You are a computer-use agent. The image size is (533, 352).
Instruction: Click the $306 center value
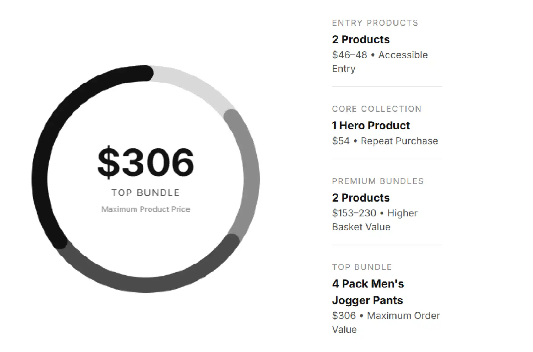point(146,163)
